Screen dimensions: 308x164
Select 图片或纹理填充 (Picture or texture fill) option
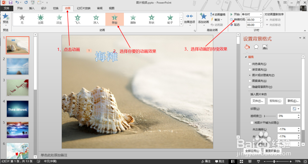[x=250, y=75]
